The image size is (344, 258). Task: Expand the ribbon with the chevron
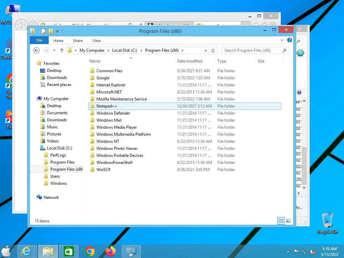pyautogui.click(x=282, y=40)
